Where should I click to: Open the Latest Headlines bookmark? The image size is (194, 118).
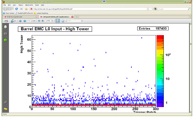click(x=41, y=13)
